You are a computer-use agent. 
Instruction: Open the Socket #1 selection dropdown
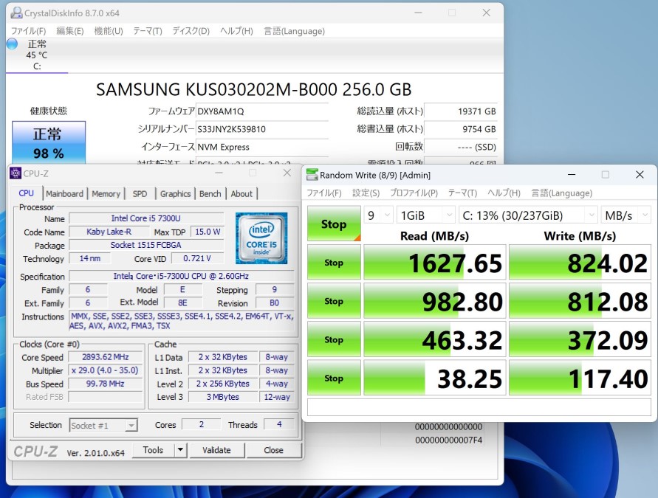click(x=103, y=426)
